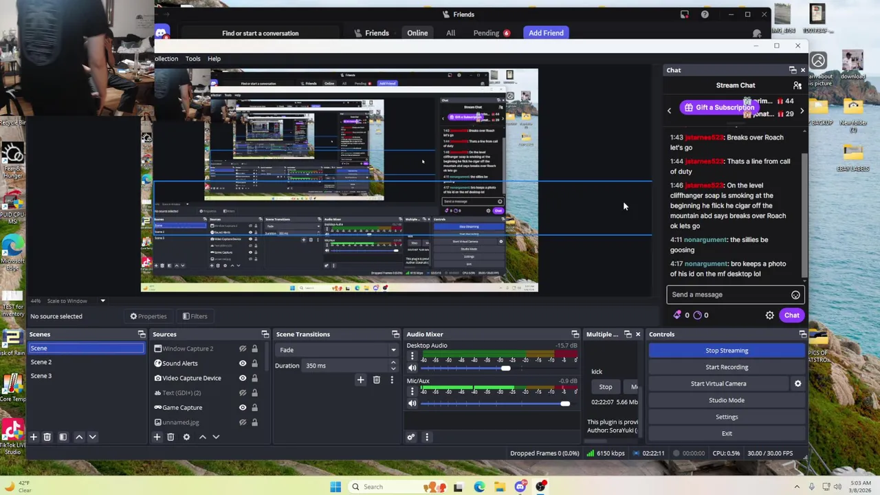Open Desktop Audio three-dot options menu
The height and width of the screenshot is (495, 880).
click(412, 356)
